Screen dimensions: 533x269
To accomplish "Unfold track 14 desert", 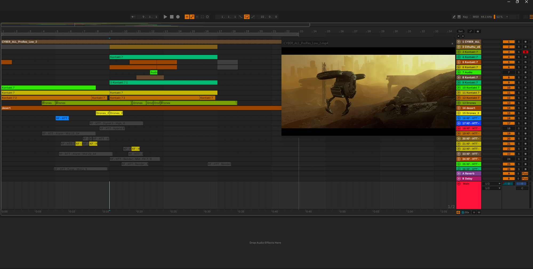I will tap(459, 108).
